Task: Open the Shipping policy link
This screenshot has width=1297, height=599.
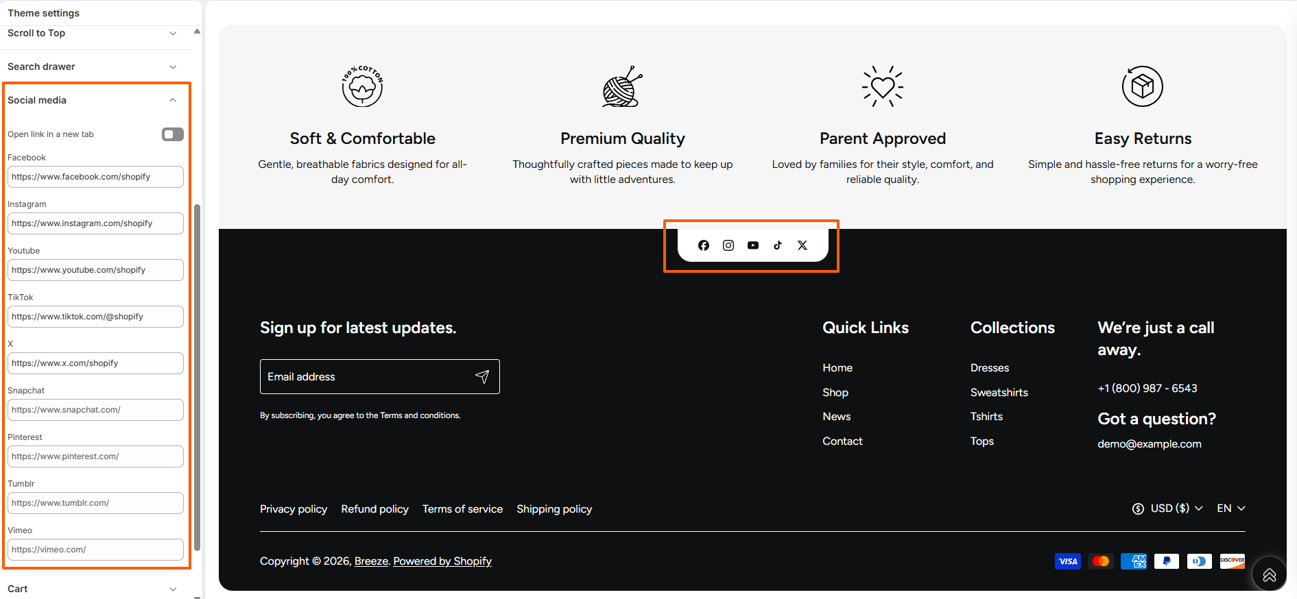Action: (x=554, y=509)
